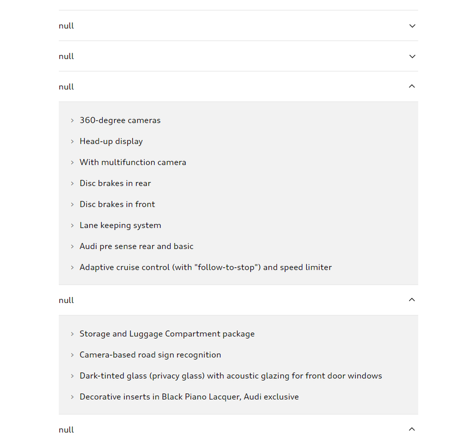Click null header above Storage and Luggage list

(66, 300)
